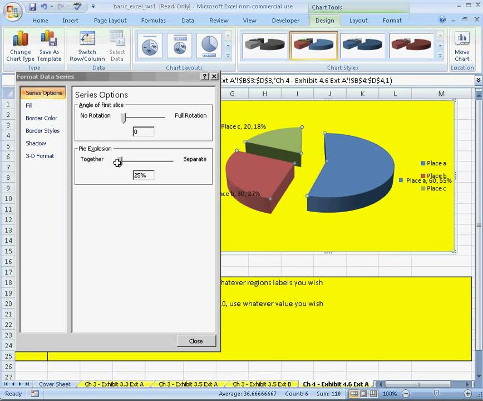Viewport: 483px width, 401px height.
Task: Open the Review ribbon tab
Action: coord(219,21)
